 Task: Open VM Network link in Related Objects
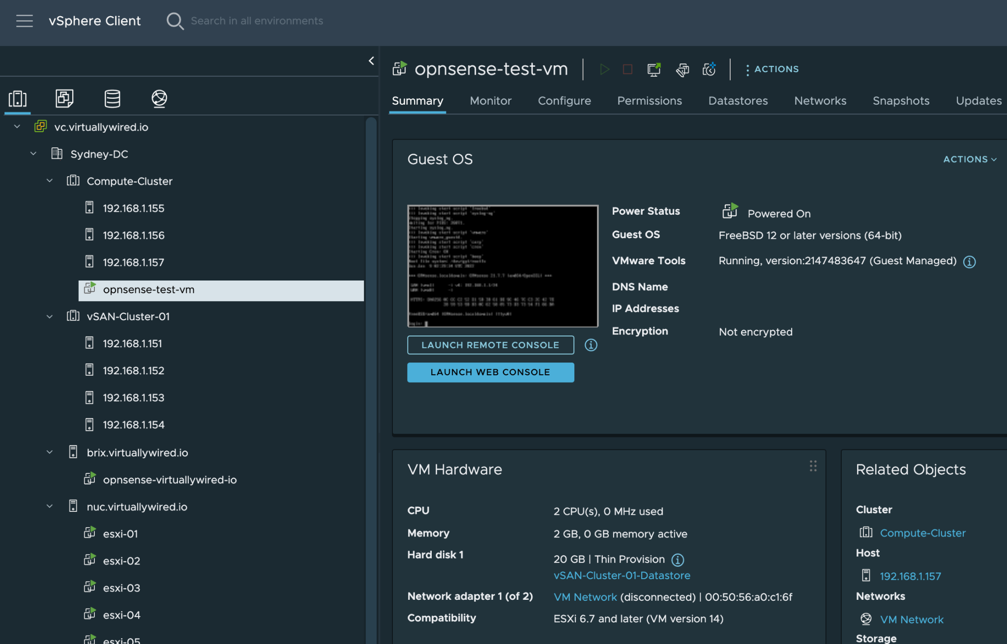[912, 619]
